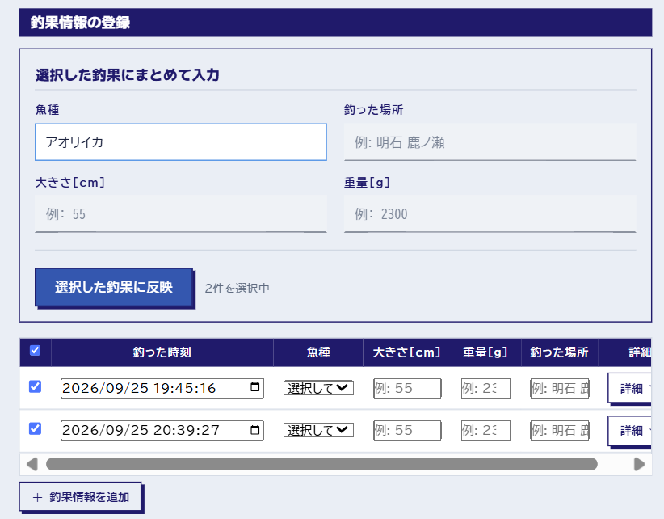
Task: Click the 大きさ field in 19:45:16 row
Action: click(x=407, y=388)
